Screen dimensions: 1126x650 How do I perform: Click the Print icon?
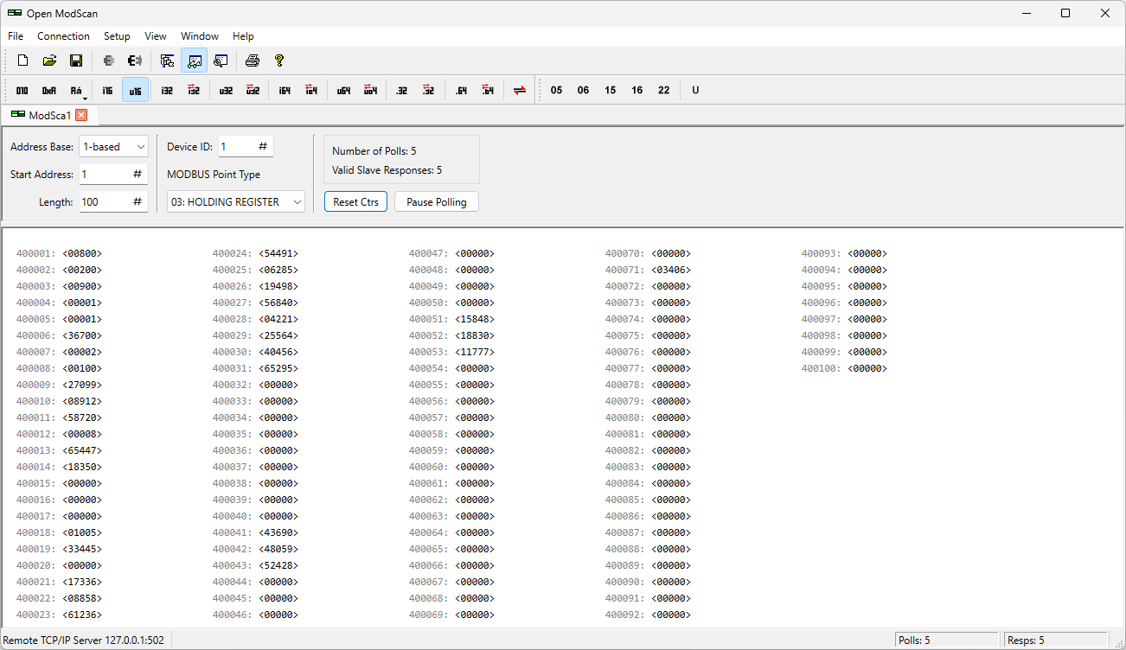(x=253, y=61)
